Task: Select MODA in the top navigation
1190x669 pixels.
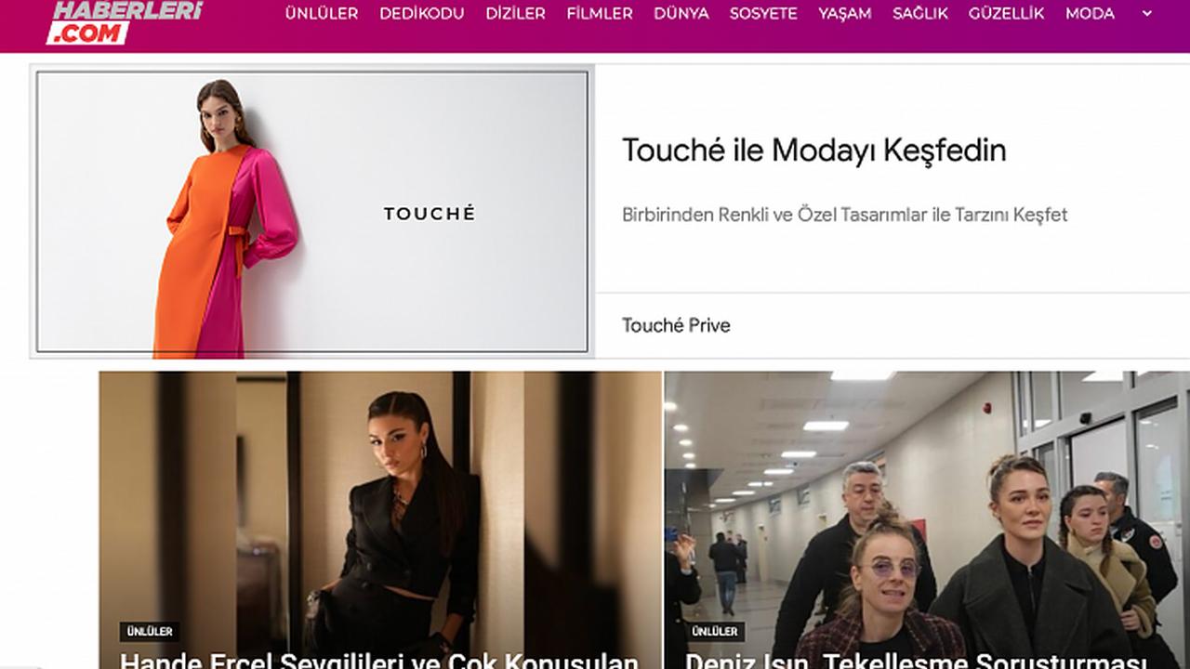Action: [1091, 14]
